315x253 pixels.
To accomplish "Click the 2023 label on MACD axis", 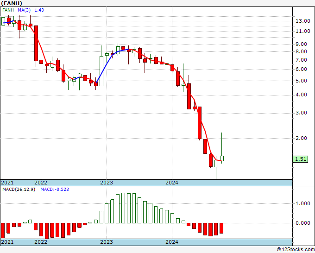I will [x=107, y=242].
